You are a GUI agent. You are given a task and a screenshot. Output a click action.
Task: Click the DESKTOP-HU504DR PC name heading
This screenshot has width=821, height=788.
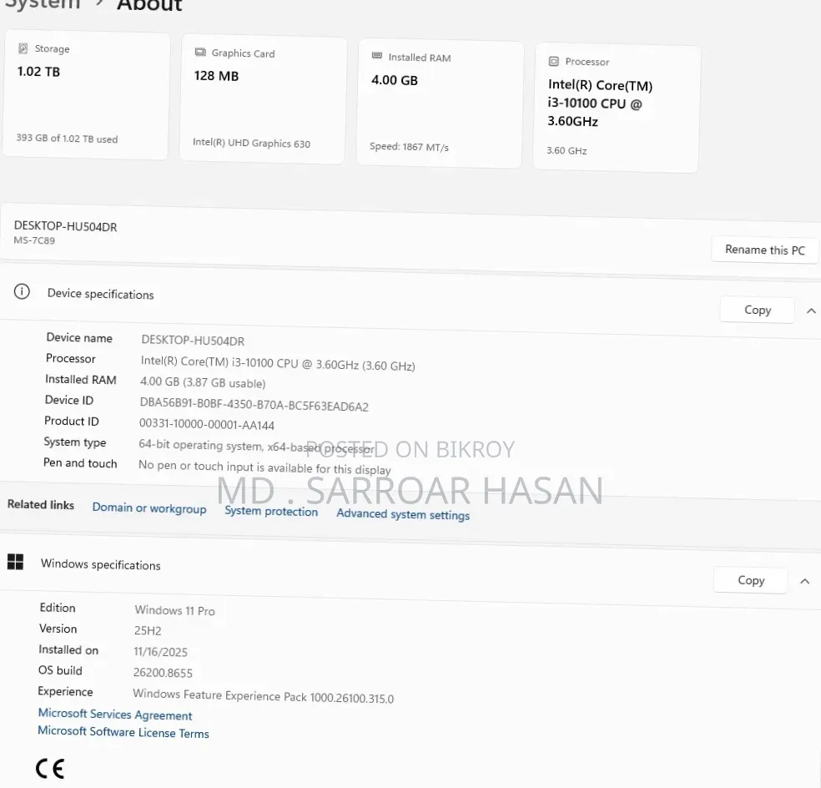65,226
